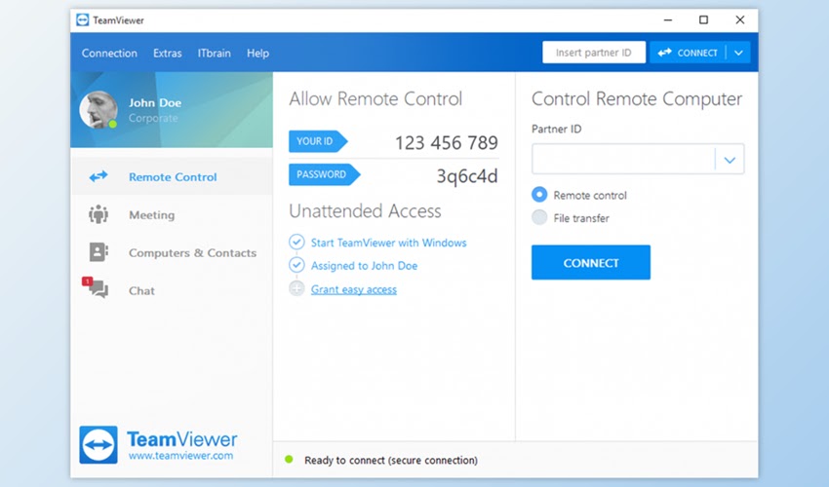Open the Help menu
Image resolution: width=829 pixels, height=487 pixels.
[x=258, y=53]
